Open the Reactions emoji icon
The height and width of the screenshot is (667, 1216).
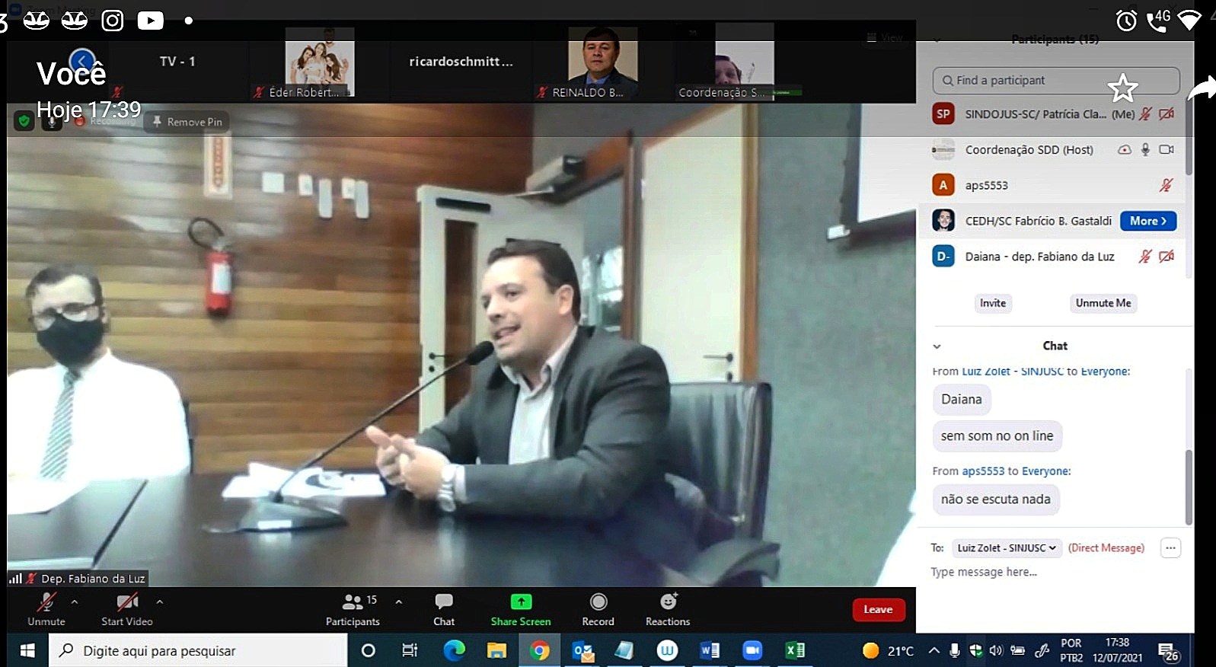(x=668, y=602)
